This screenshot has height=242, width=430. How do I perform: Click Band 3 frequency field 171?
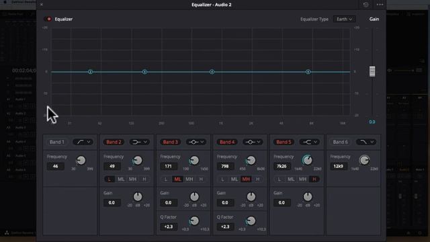click(x=169, y=166)
